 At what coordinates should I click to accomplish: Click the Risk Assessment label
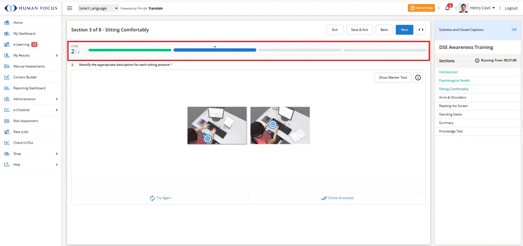26,121
